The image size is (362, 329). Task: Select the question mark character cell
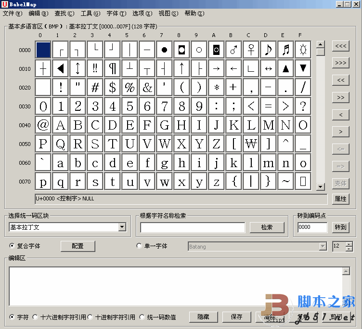coord(303,106)
